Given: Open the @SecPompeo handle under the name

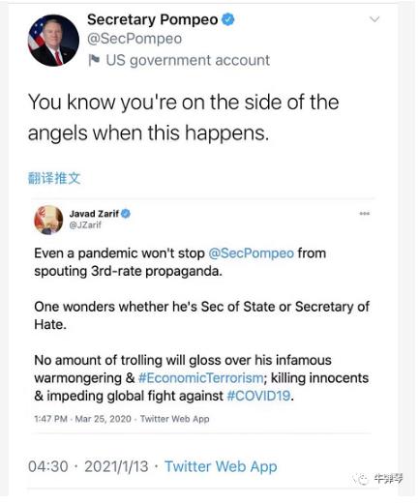Looking at the screenshot, I should [135, 39].
